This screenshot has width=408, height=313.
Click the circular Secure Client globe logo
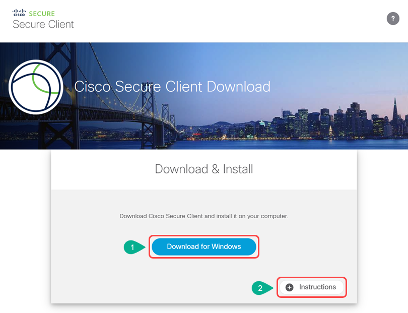pyautogui.click(x=36, y=87)
